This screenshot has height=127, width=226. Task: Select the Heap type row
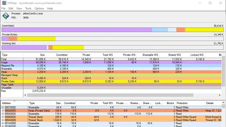click(x=111, y=72)
